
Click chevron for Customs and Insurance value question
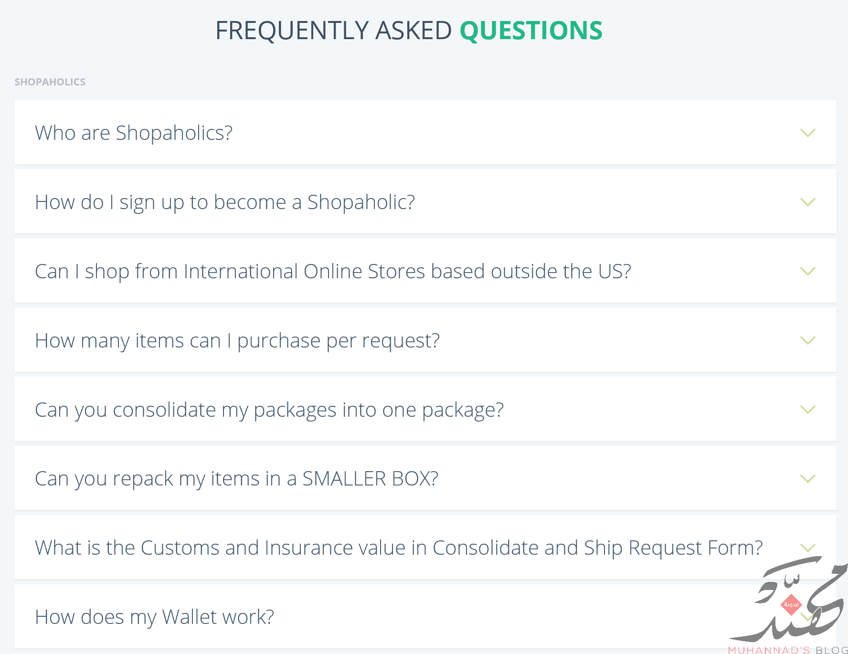[807, 548]
